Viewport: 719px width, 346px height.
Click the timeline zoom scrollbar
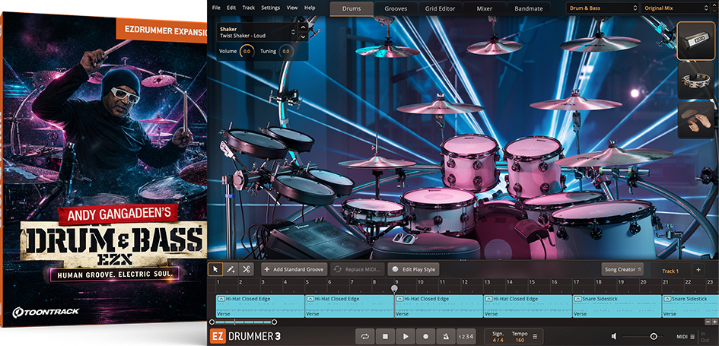pyautogui.click(x=243, y=322)
